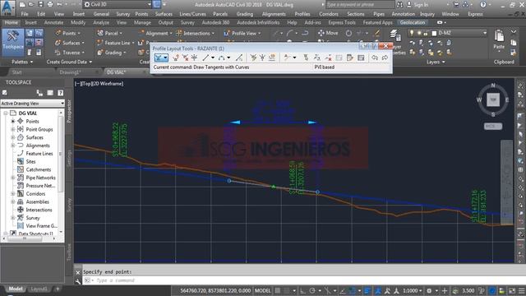Click the Move tool in ribbon

tap(328, 33)
